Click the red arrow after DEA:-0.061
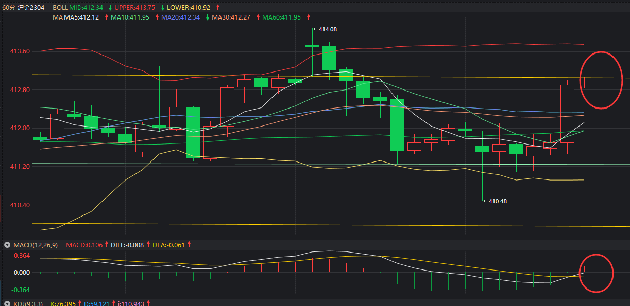This screenshot has height=306, width=630. (189, 245)
